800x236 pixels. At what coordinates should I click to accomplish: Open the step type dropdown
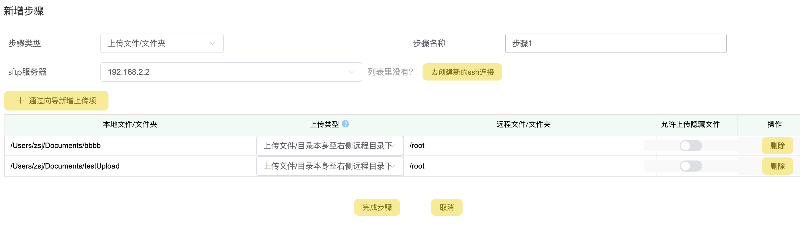coord(162,43)
